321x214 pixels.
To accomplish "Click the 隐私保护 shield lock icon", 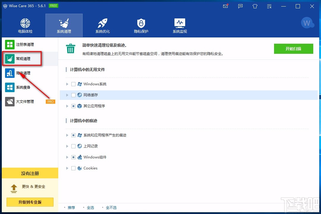I will pyautogui.click(x=141, y=23).
